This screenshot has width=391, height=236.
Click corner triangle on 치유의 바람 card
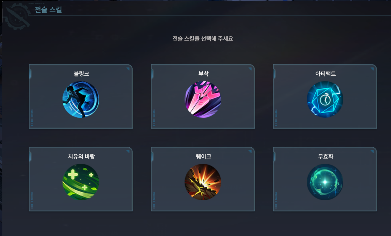(128, 151)
